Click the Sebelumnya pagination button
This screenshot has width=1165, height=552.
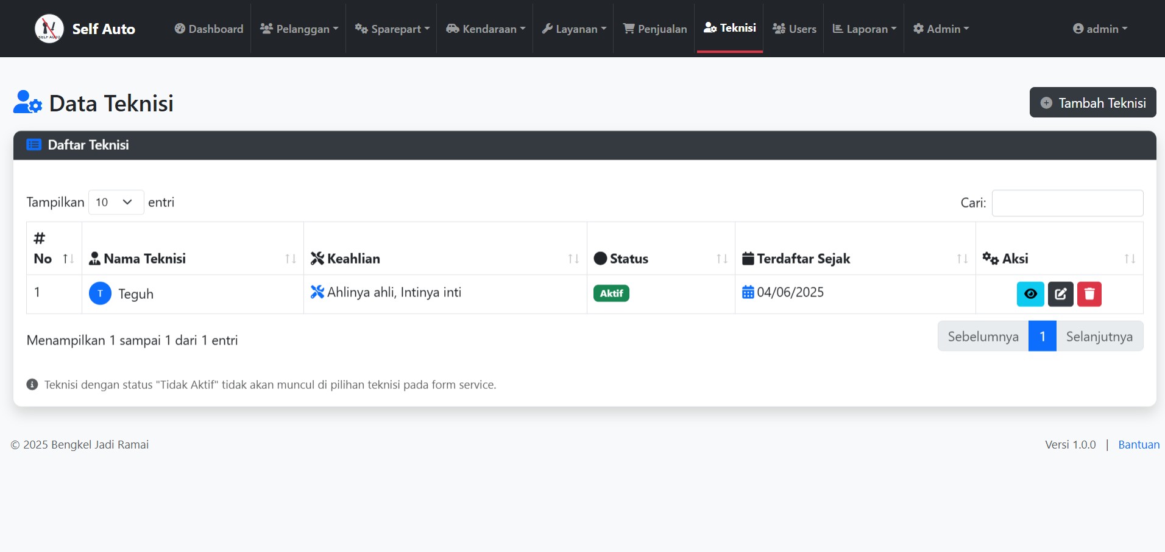tap(983, 337)
